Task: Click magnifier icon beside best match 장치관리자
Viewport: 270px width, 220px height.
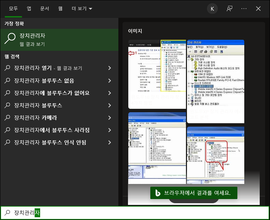Action: [10, 38]
